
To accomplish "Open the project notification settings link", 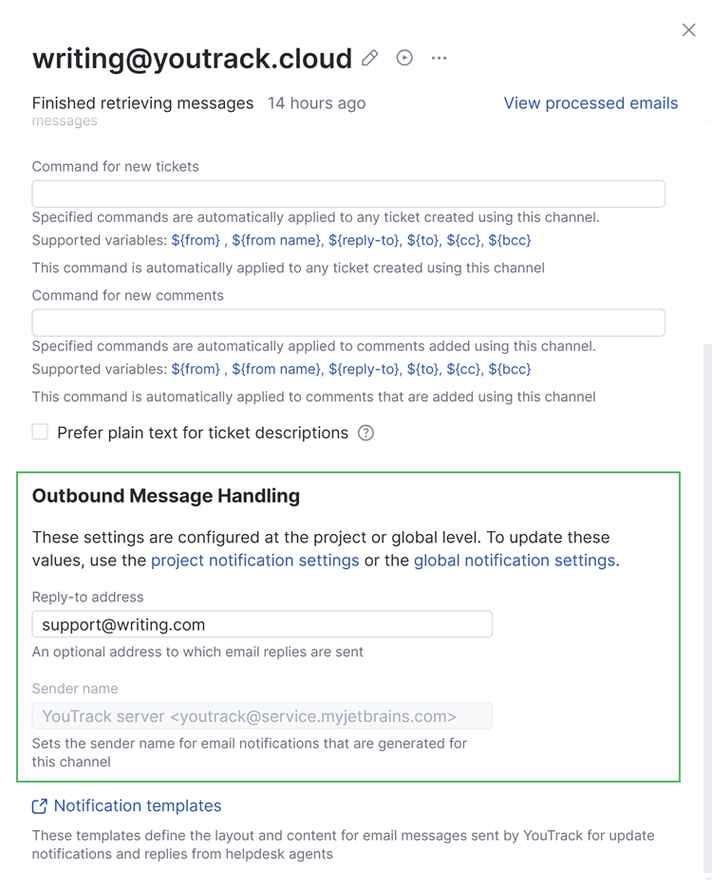I will point(254,561).
